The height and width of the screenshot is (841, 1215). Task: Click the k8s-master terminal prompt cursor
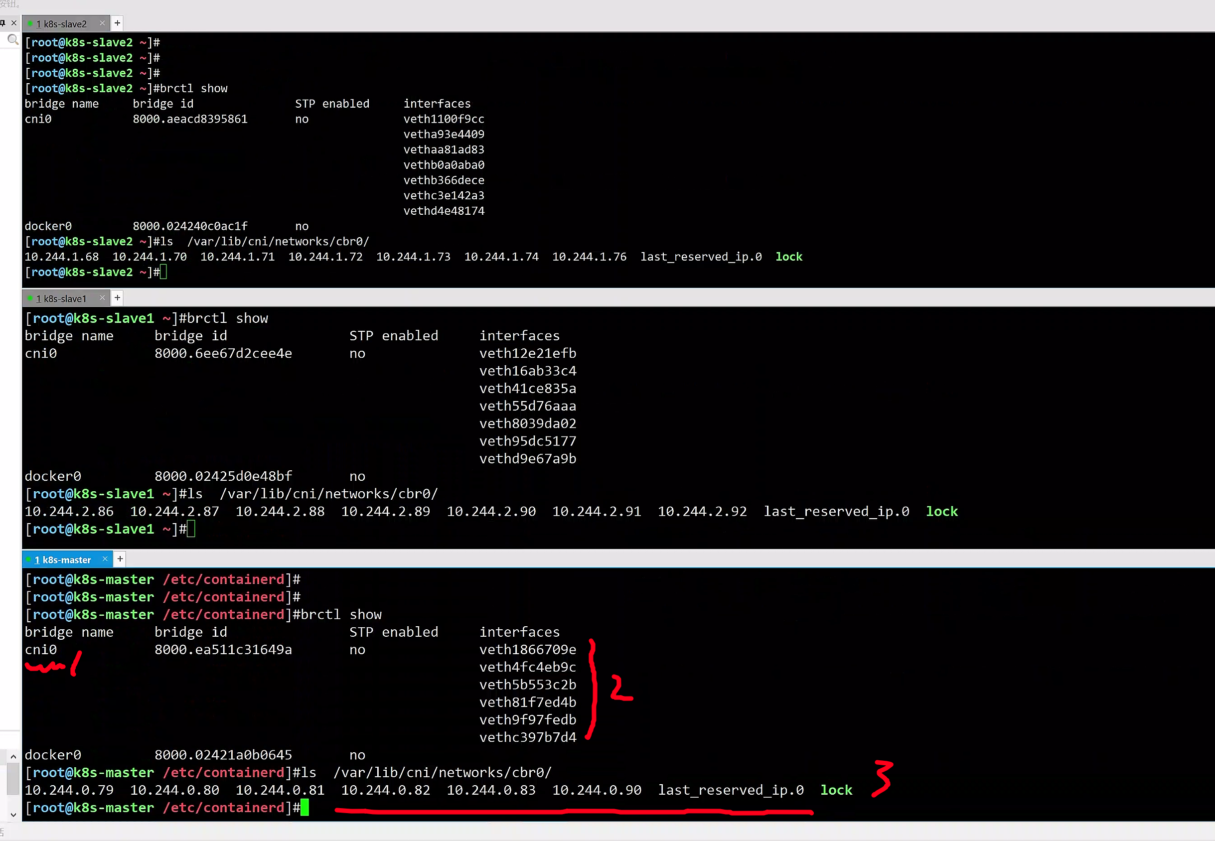click(304, 807)
